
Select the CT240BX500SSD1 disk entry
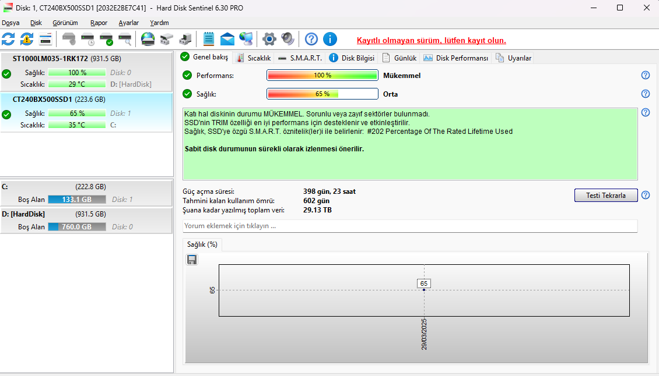86,112
